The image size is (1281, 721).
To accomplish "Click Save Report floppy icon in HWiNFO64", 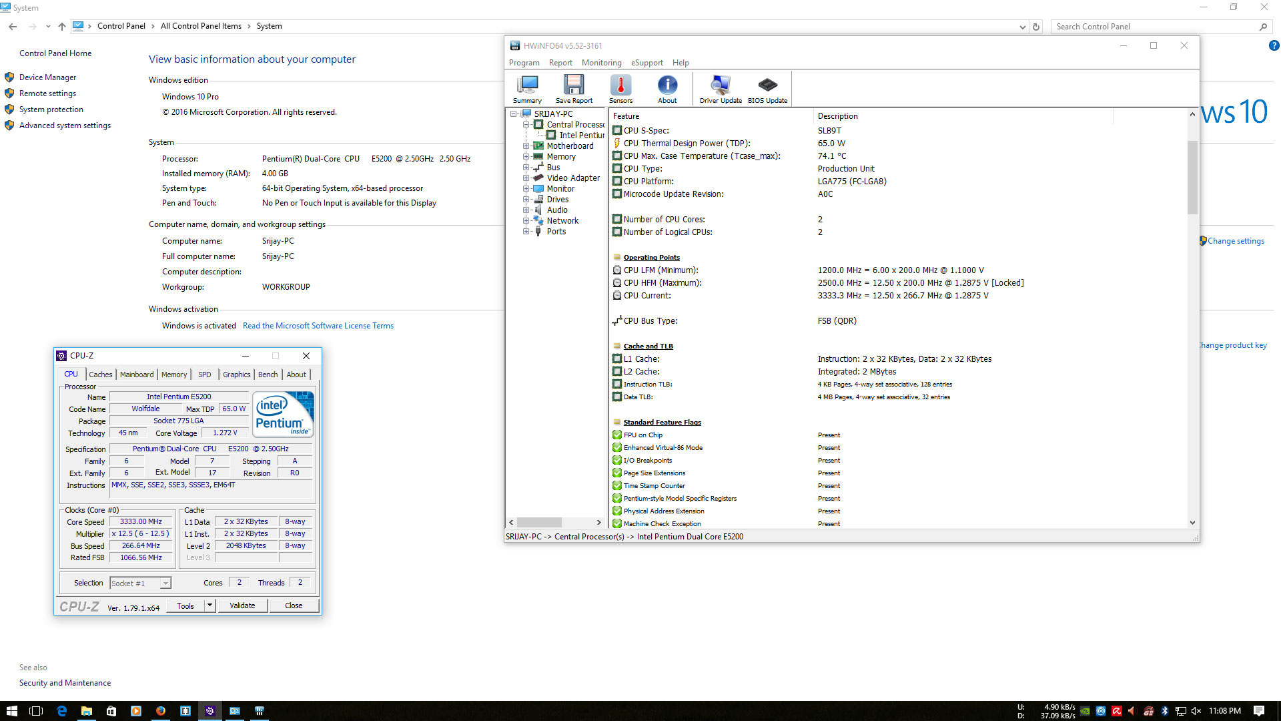I will tap(574, 89).
